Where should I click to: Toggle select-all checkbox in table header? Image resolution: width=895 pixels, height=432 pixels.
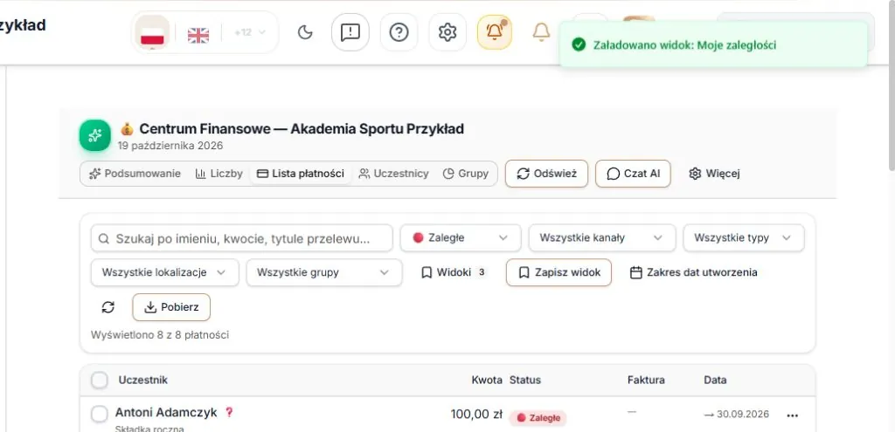pyautogui.click(x=100, y=381)
